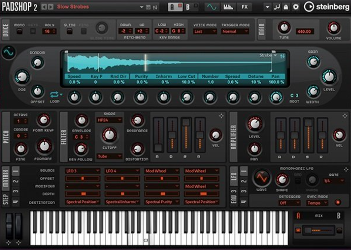351x250 pixels.
Task: Click the Pitchbend Down value field
Action: tap(125, 31)
